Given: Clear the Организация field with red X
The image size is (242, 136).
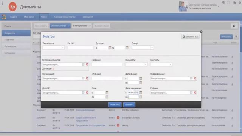Looking at the screenshot, I should click(87, 78).
